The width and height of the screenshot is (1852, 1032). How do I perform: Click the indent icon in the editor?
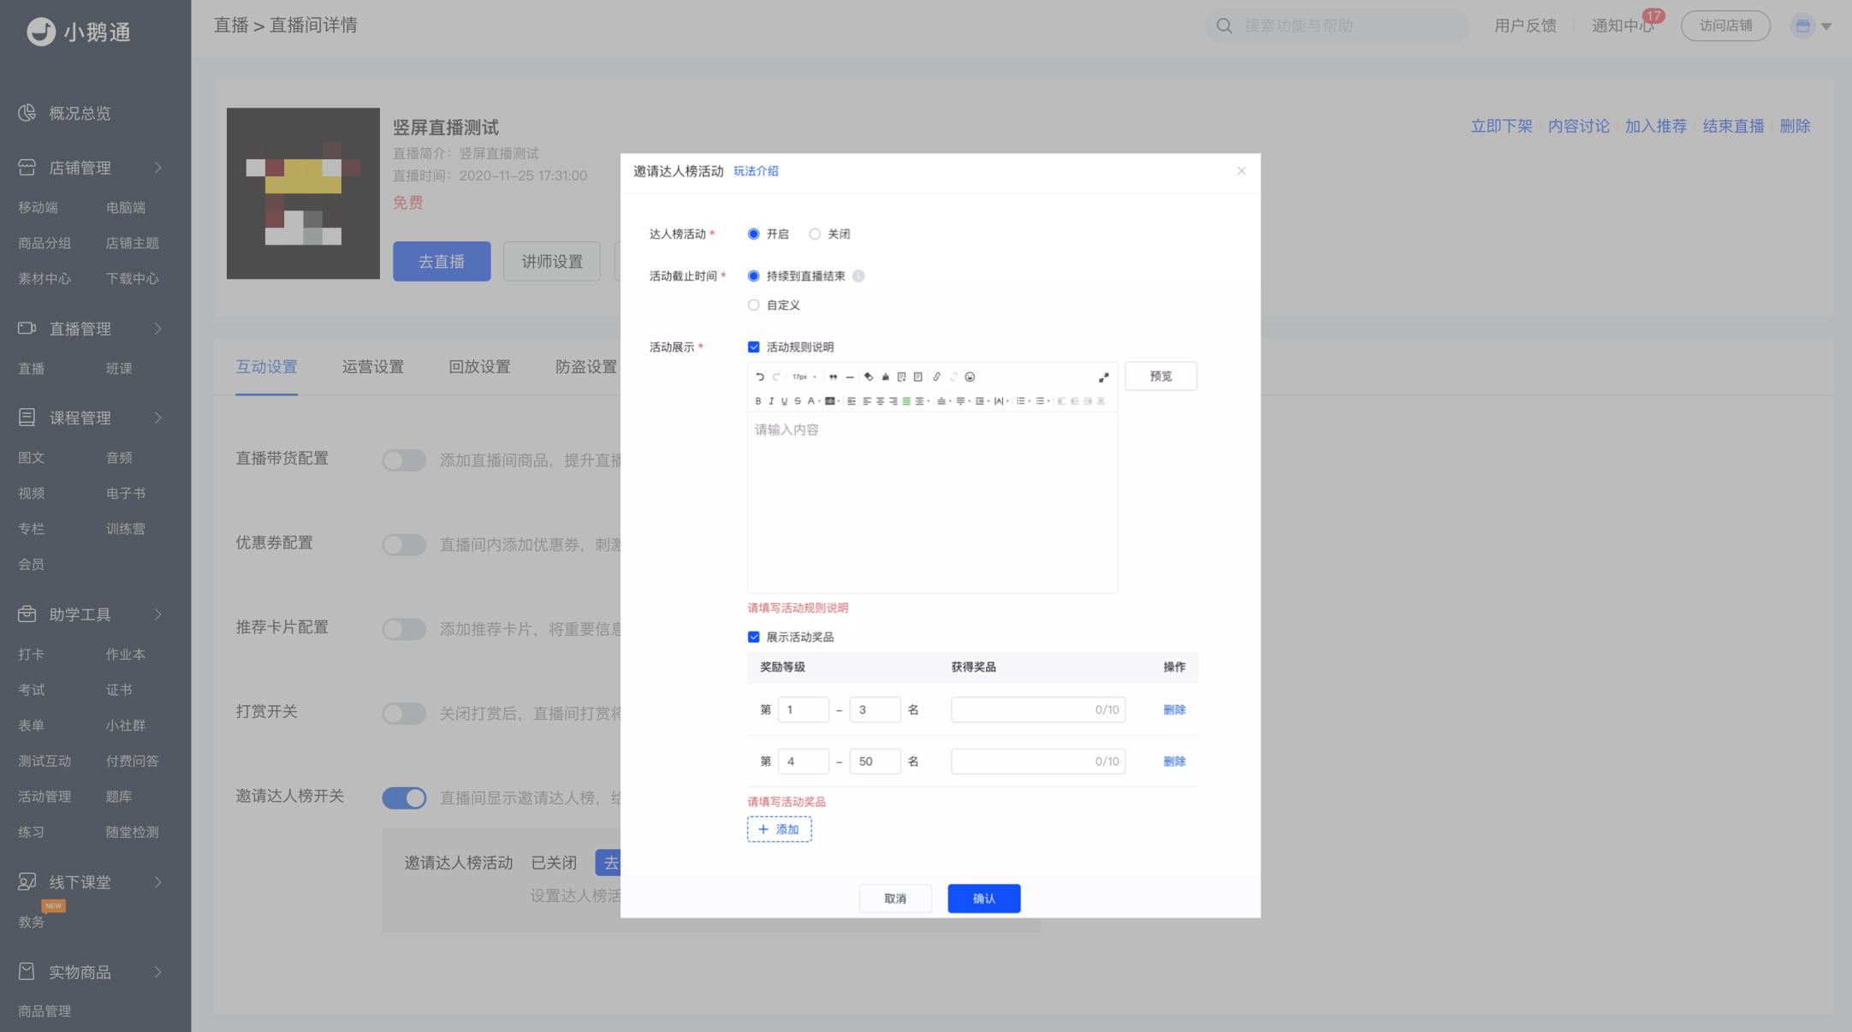tap(852, 400)
